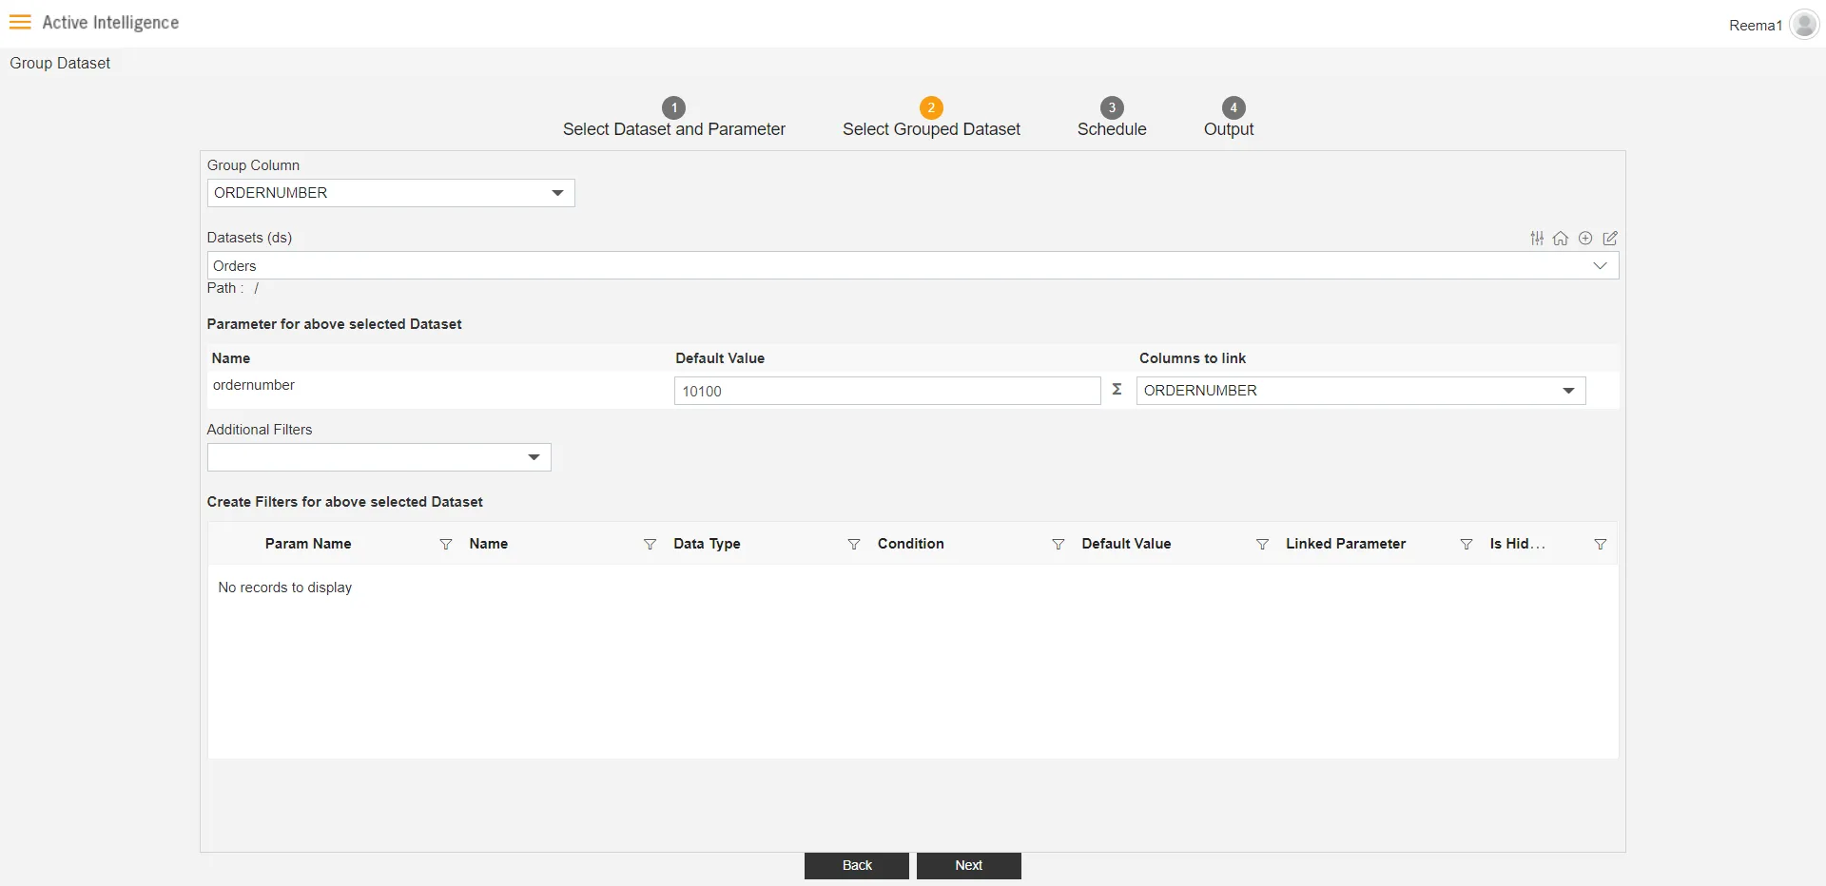Image resolution: width=1826 pixels, height=886 pixels.
Task: Open the hamburger navigation menu
Action: point(20,22)
